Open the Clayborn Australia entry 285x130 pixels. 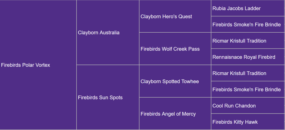tap(99, 33)
